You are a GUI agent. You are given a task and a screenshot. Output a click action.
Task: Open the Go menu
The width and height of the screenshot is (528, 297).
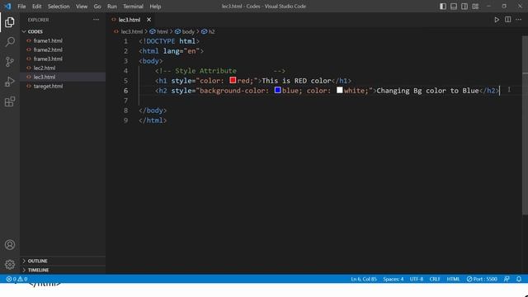coord(97,7)
